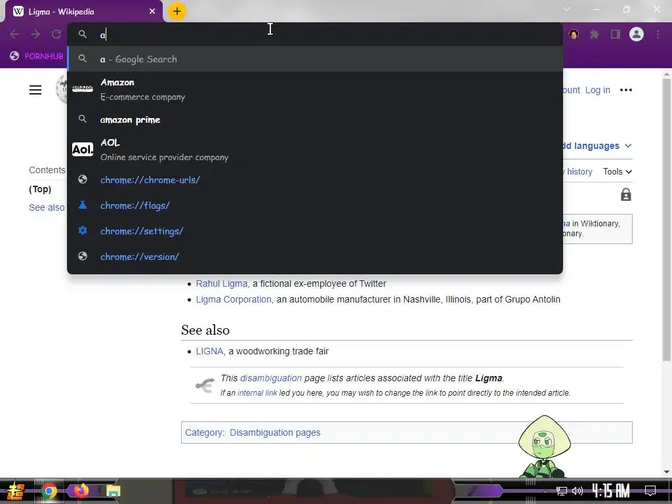672x504 pixels.
Task: Open chrome://flags/ suggestion
Action: click(314, 205)
